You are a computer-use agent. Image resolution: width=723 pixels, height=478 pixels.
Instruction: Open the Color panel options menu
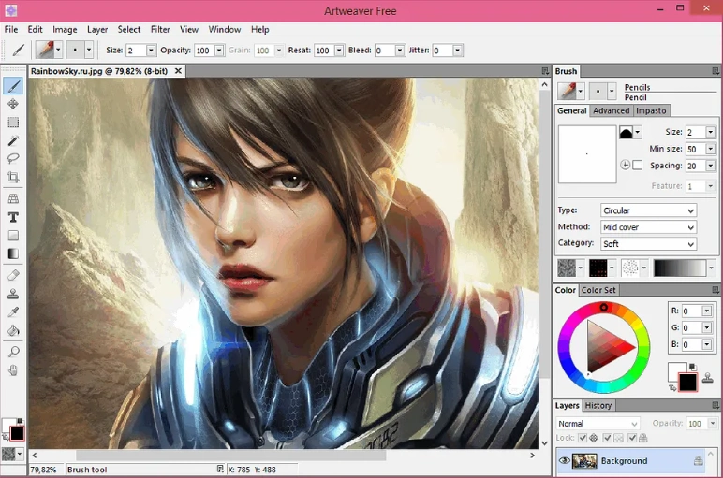[x=716, y=290]
